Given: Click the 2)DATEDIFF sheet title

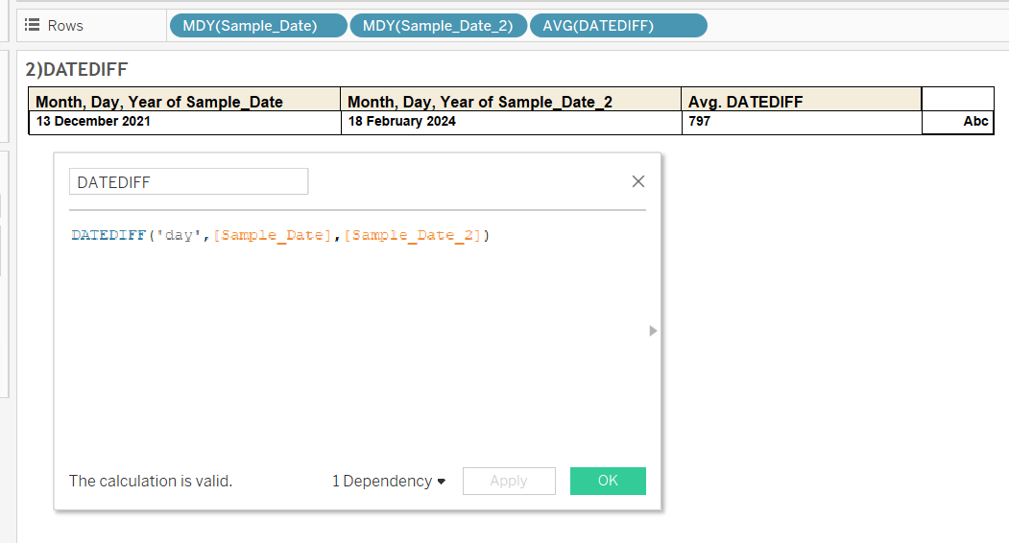Looking at the screenshot, I should 77,69.
